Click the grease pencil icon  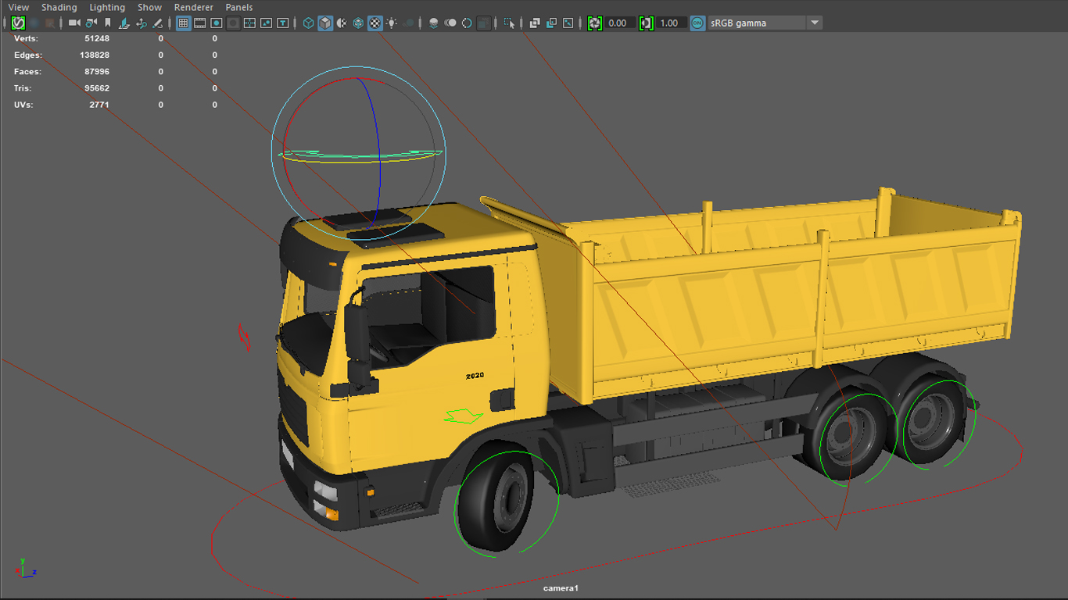[x=158, y=23]
